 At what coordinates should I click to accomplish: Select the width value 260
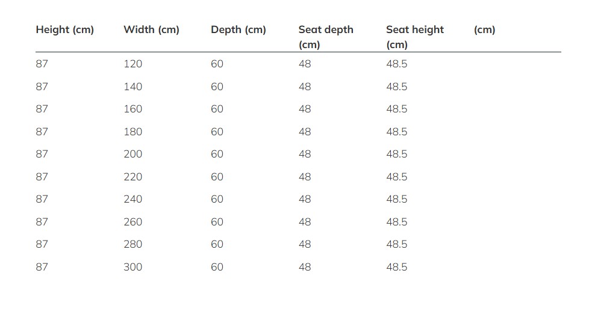coord(133,222)
